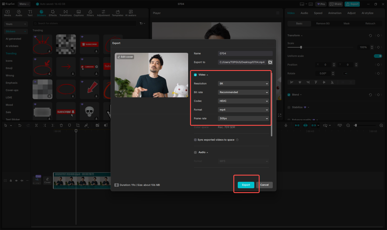Open the Stickers panel

pos(41,13)
